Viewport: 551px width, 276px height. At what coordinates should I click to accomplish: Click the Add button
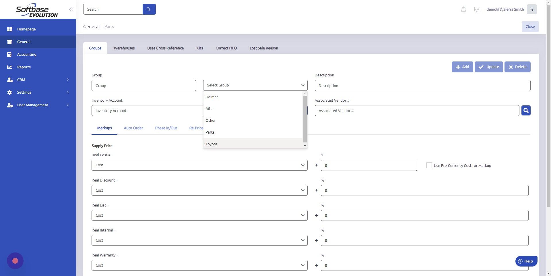click(462, 67)
